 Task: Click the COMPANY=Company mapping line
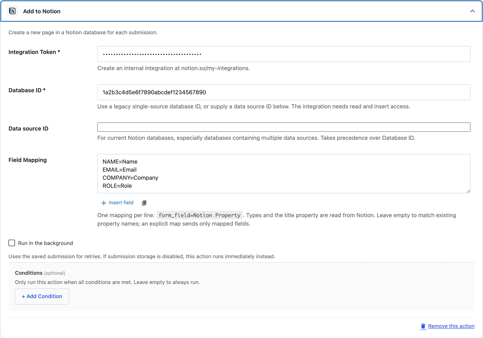click(130, 178)
